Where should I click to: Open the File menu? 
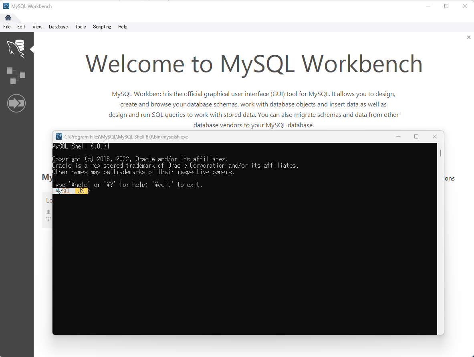pos(7,26)
